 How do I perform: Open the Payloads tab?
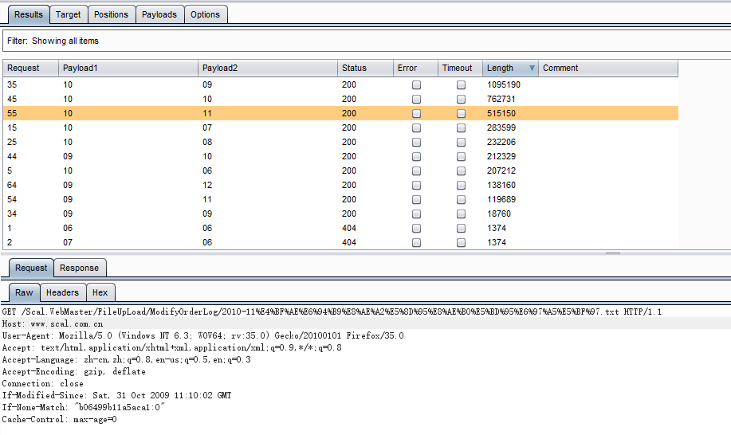(159, 14)
